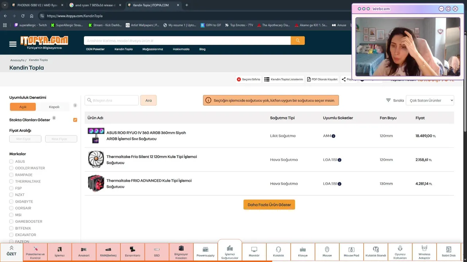Open the Çok Satan Ürünler sort dropdown
Viewport: 467px width, 262px height.
click(430, 100)
